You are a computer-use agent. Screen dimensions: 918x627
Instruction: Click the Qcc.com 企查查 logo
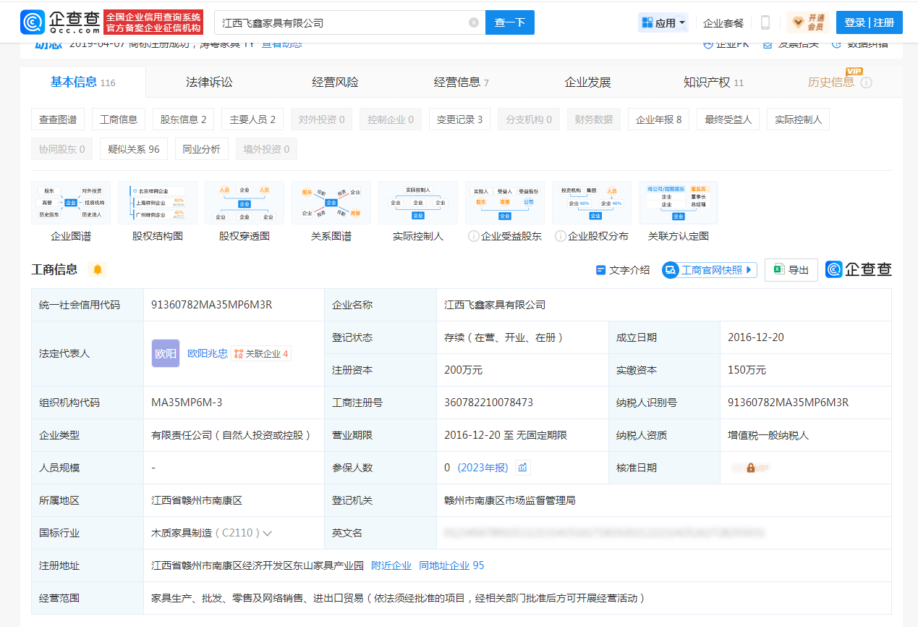click(61, 22)
